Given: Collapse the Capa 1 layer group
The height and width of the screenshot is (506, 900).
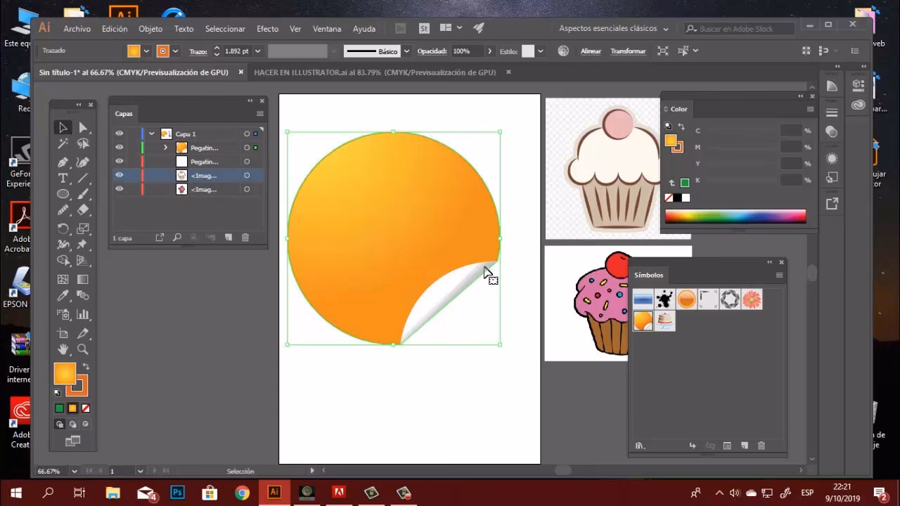Looking at the screenshot, I should (x=150, y=134).
